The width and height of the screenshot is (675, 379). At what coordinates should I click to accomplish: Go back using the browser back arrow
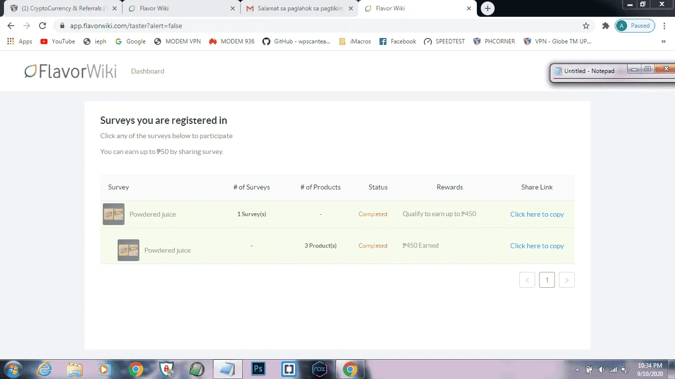click(11, 26)
